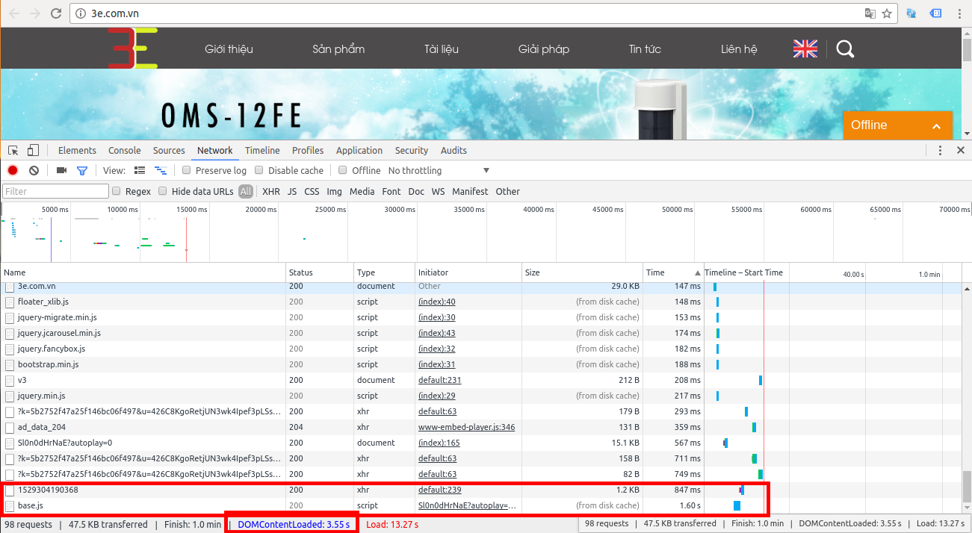Viewport: 972px width, 533px height.
Task: Reload the page with the refresh icon
Action: (56, 13)
